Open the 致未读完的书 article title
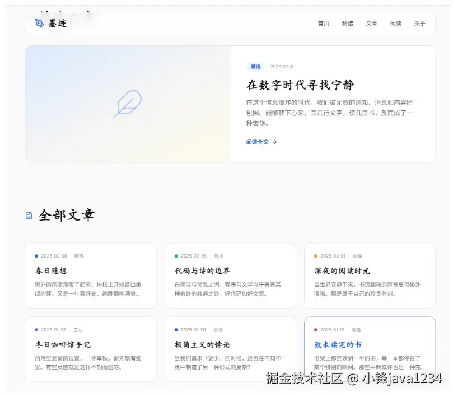The width and height of the screenshot is (453, 397). [338, 344]
